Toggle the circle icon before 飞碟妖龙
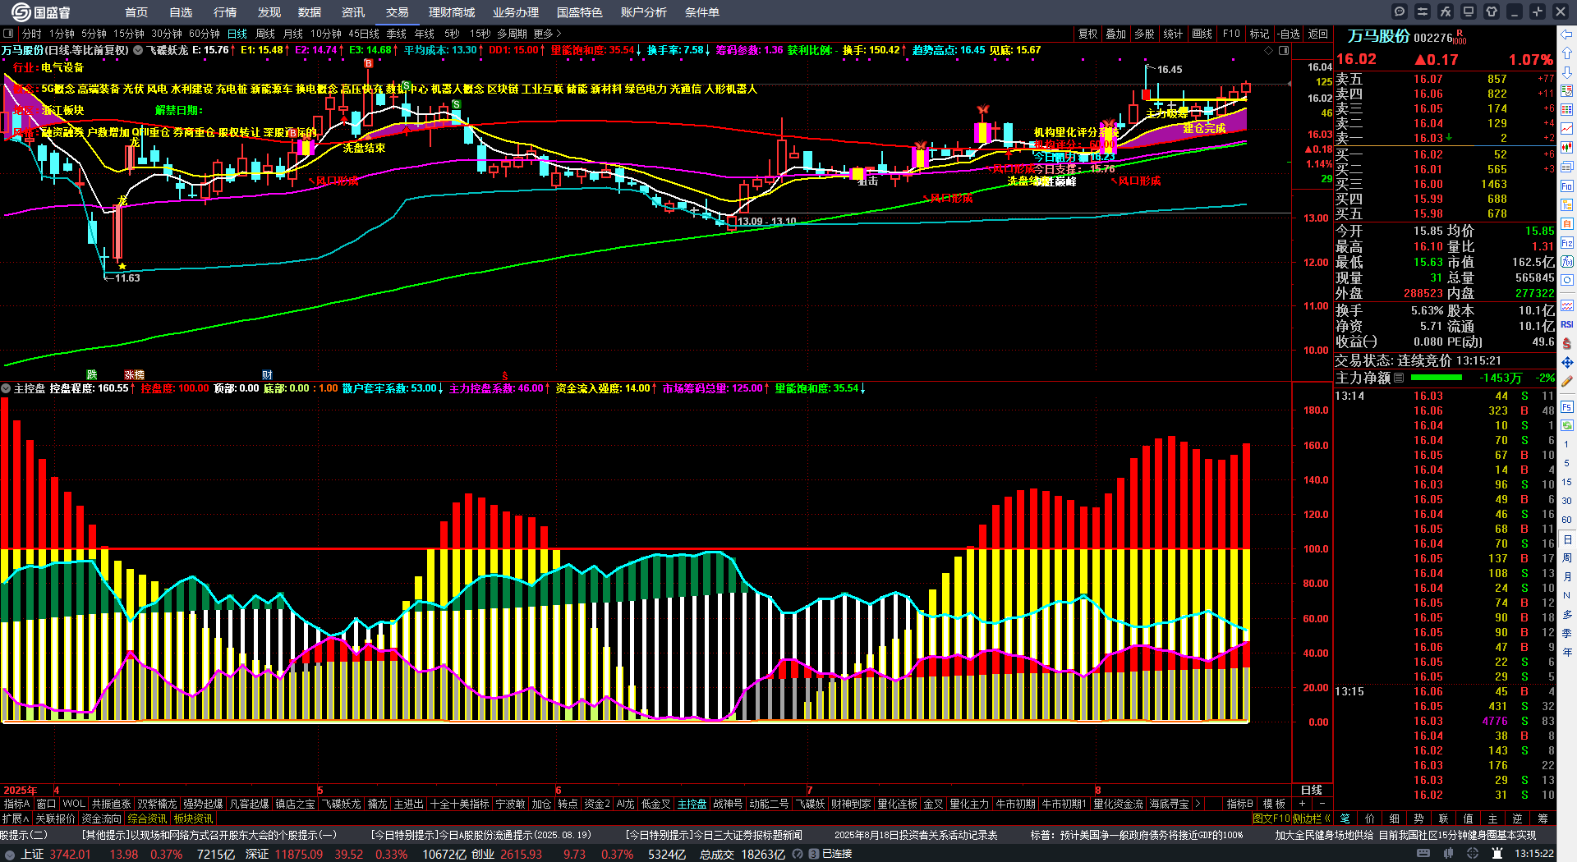The height and width of the screenshot is (862, 1577). coord(139,50)
